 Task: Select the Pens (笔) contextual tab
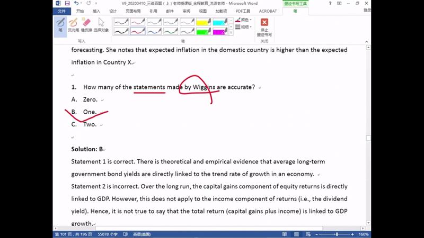click(x=295, y=11)
